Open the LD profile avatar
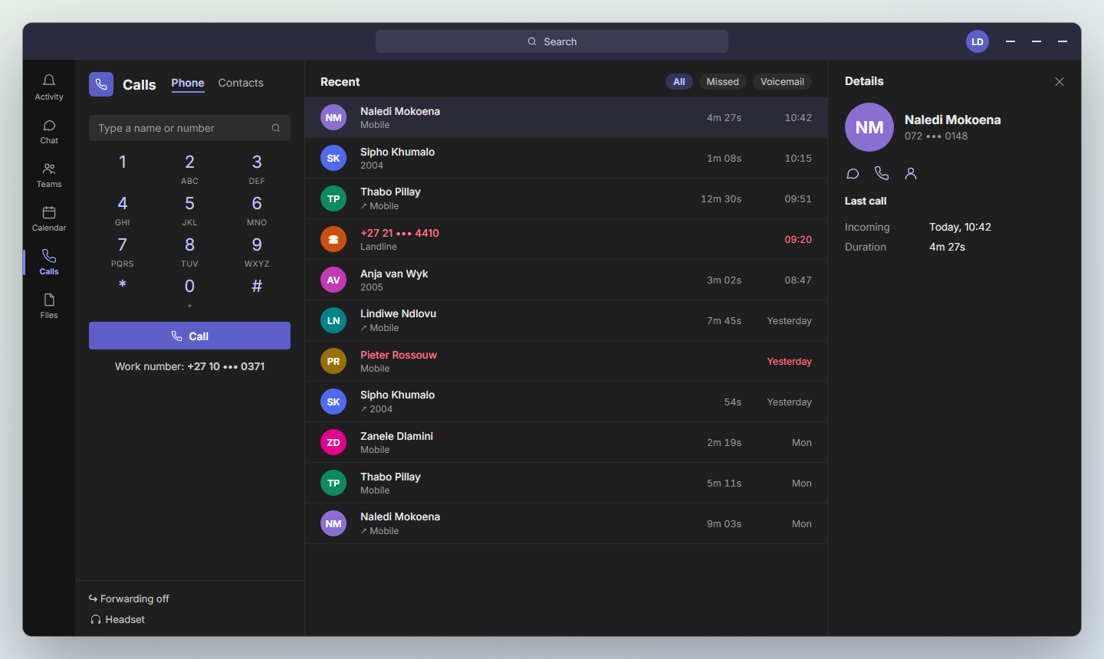 click(x=978, y=41)
